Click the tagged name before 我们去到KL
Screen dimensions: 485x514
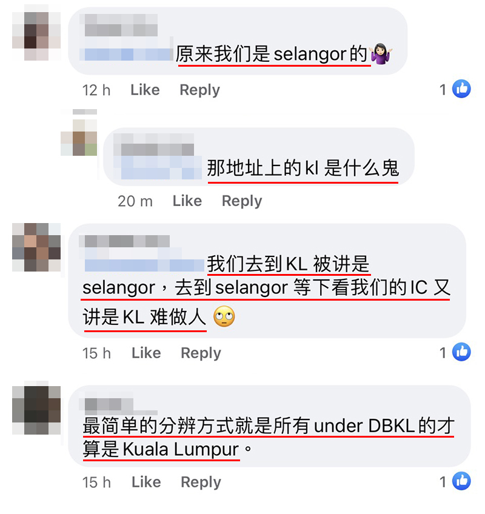[144, 265]
